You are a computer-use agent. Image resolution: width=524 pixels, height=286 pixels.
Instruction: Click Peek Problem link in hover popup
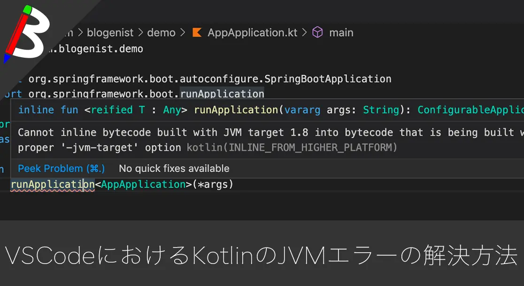(61, 168)
